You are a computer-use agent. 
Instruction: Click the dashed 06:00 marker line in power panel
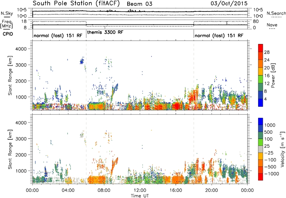86,75
